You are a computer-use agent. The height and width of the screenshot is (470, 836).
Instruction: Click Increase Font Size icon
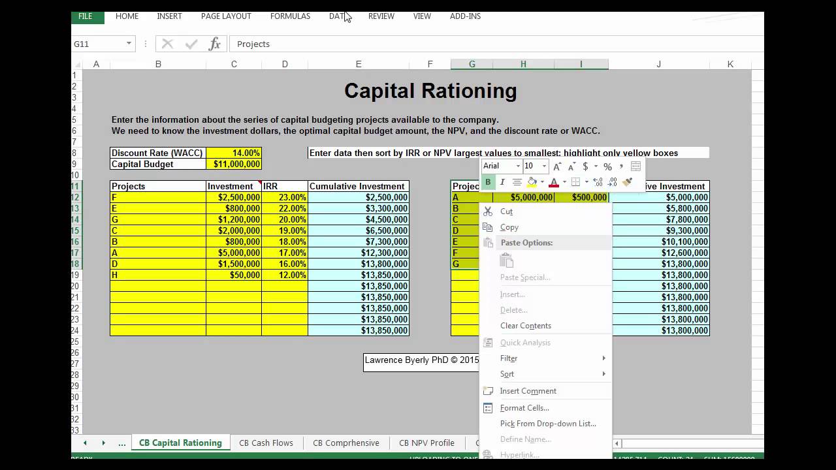tap(557, 166)
